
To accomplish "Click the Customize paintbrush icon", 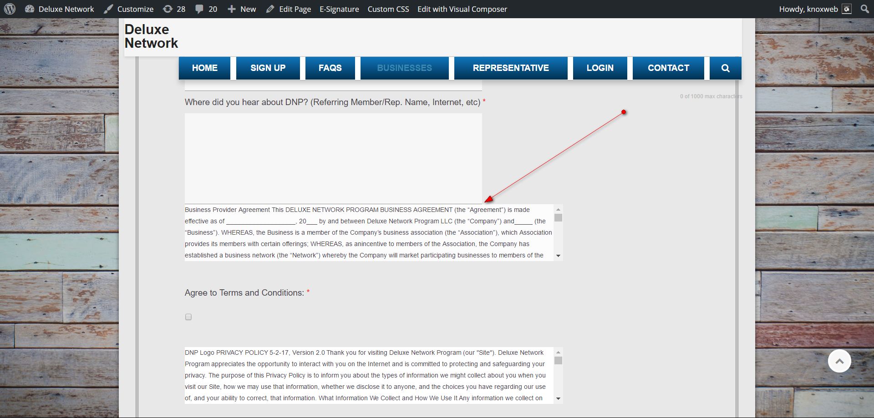I will click(x=108, y=9).
